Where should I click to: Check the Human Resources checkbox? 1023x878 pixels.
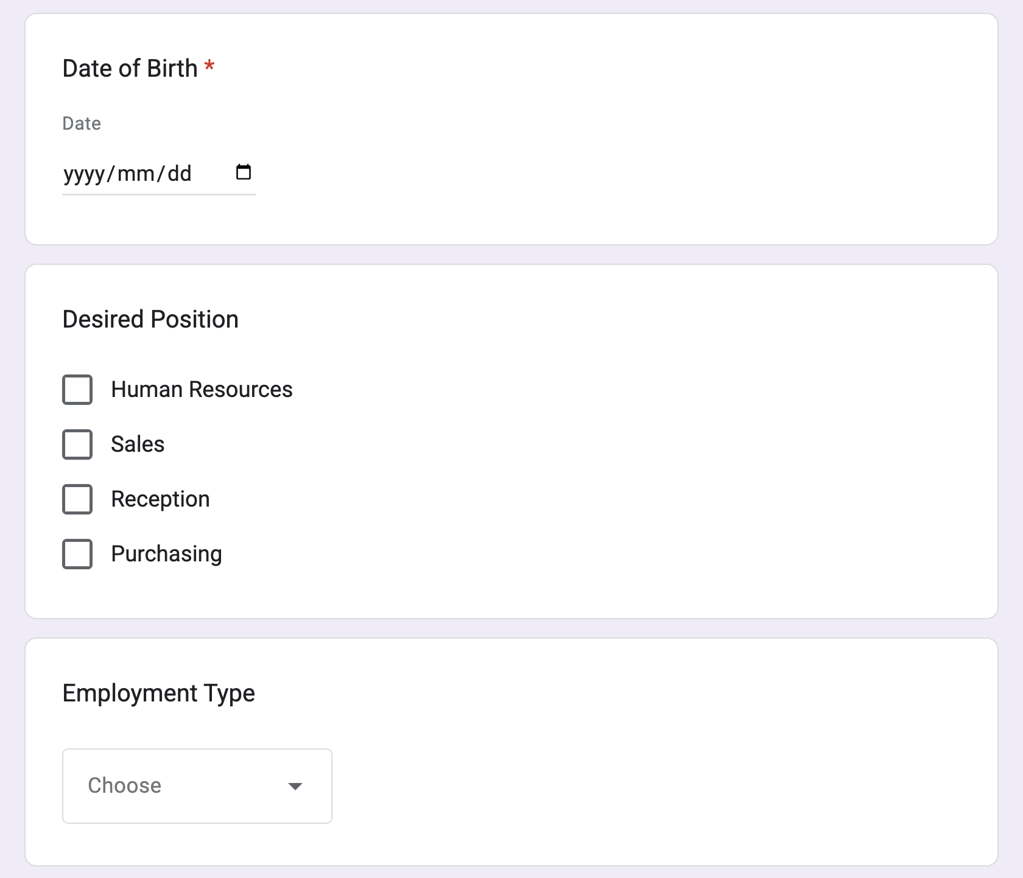[x=77, y=390]
